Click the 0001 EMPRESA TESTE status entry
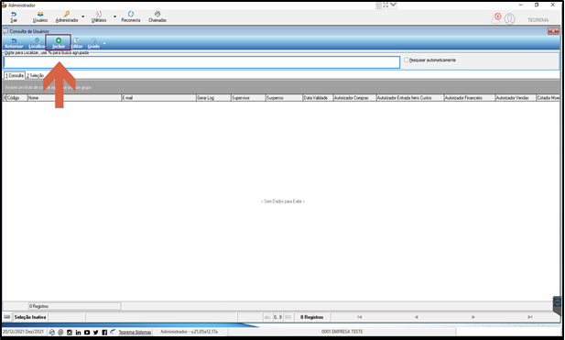Image resolution: width=565 pixels, height=340 pixels. [342, 332]
